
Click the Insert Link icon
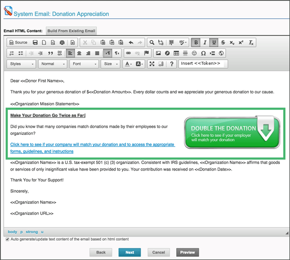click(129, 54)
